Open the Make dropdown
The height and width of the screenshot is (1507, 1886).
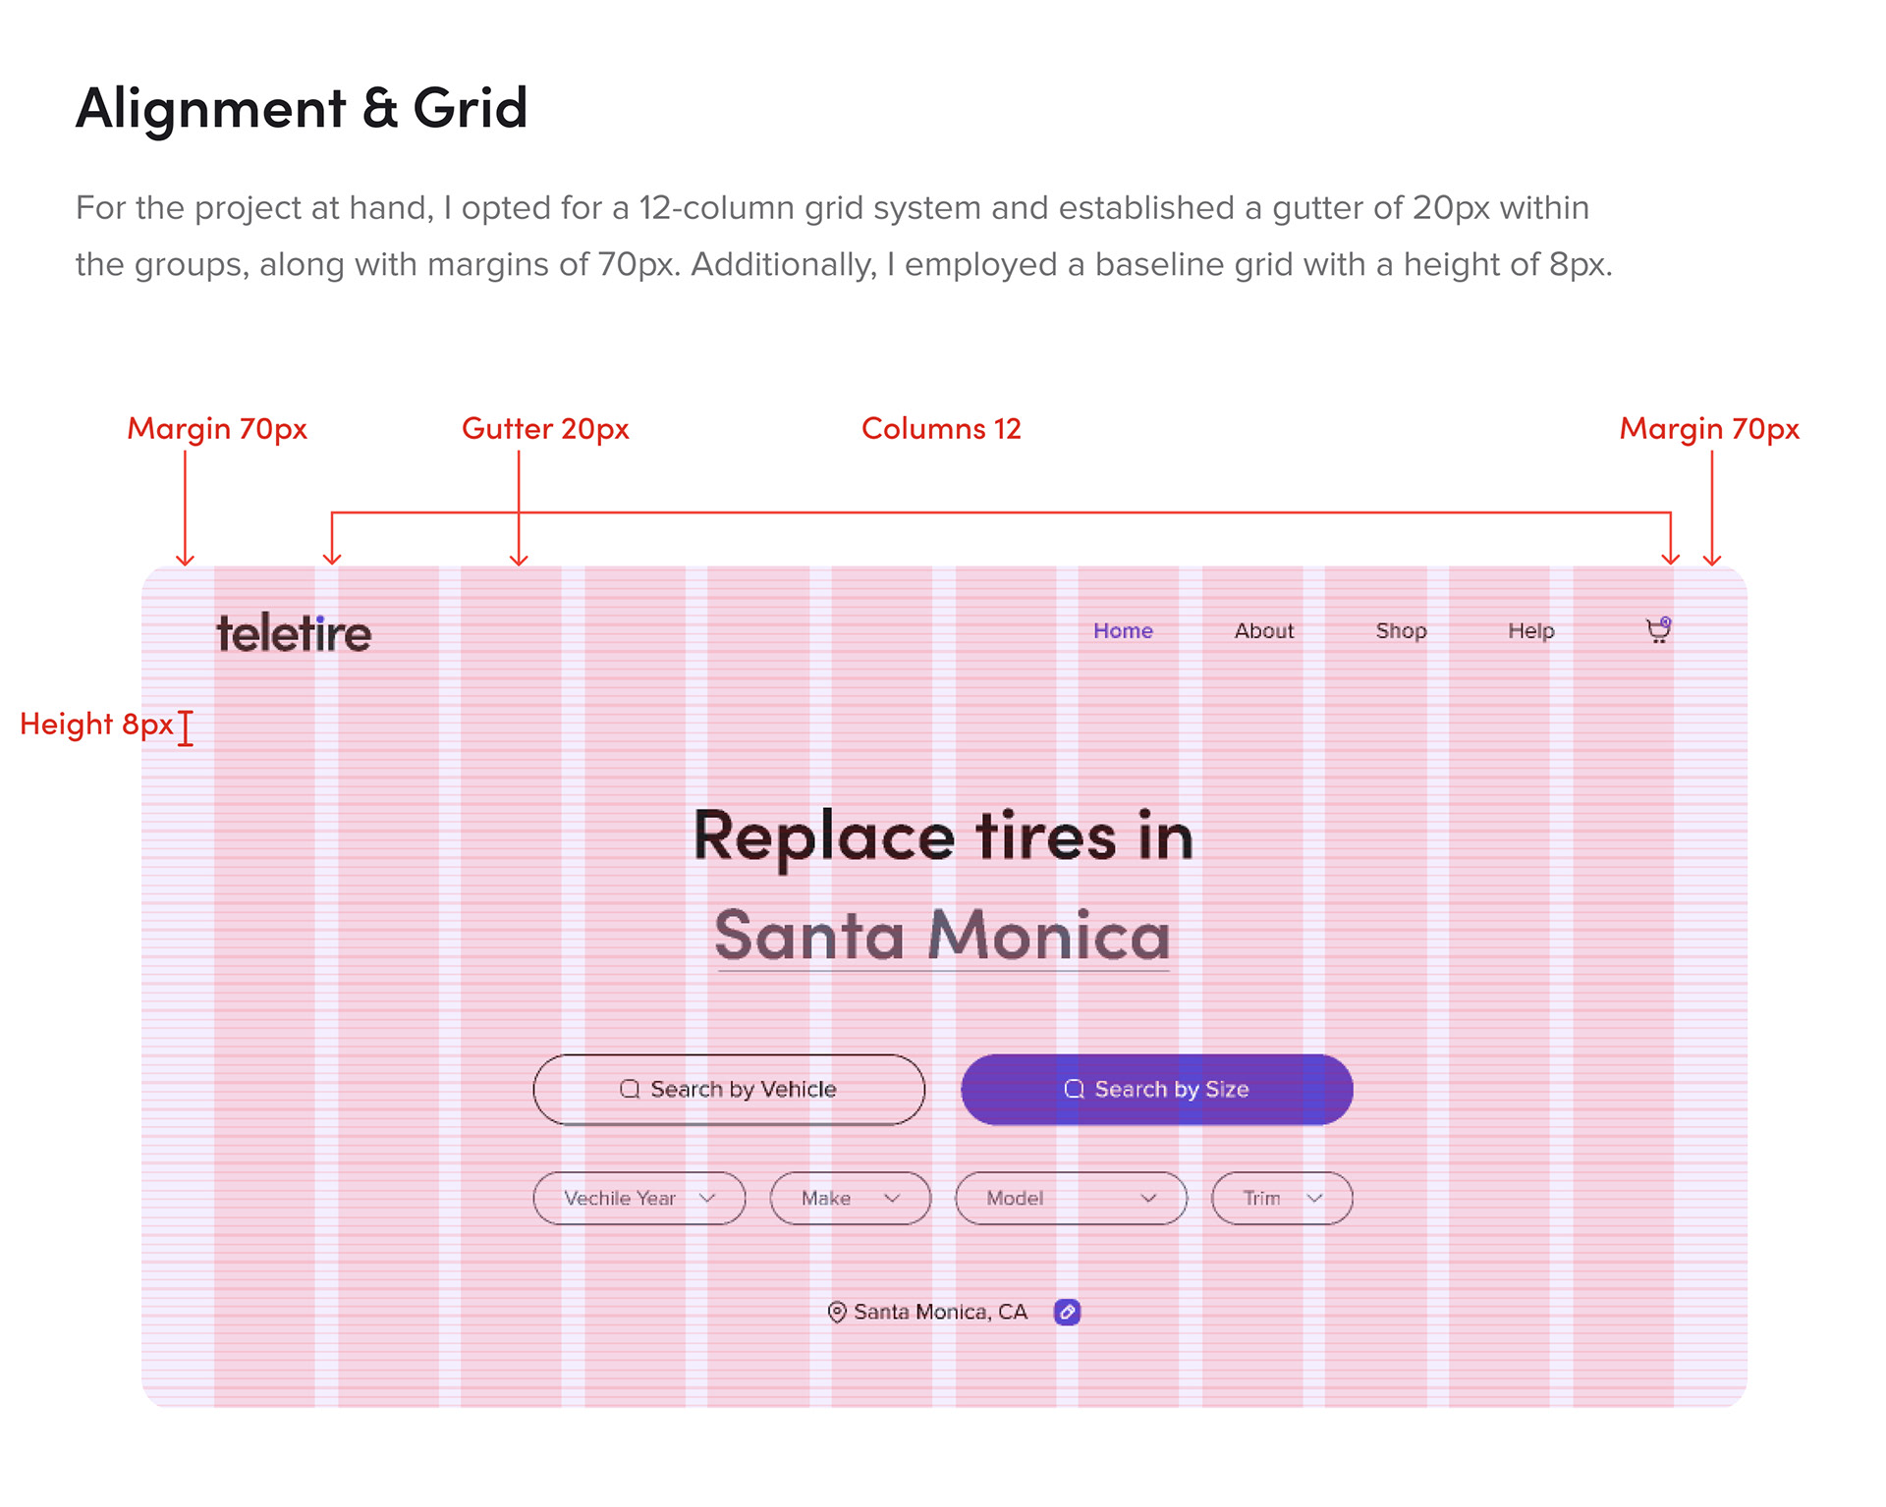click(x=851, y=1198)
